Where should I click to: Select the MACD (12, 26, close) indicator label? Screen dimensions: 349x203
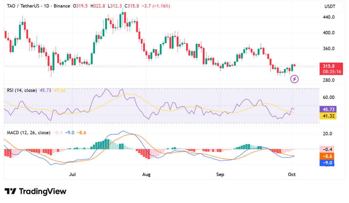[x=29, y=133]
